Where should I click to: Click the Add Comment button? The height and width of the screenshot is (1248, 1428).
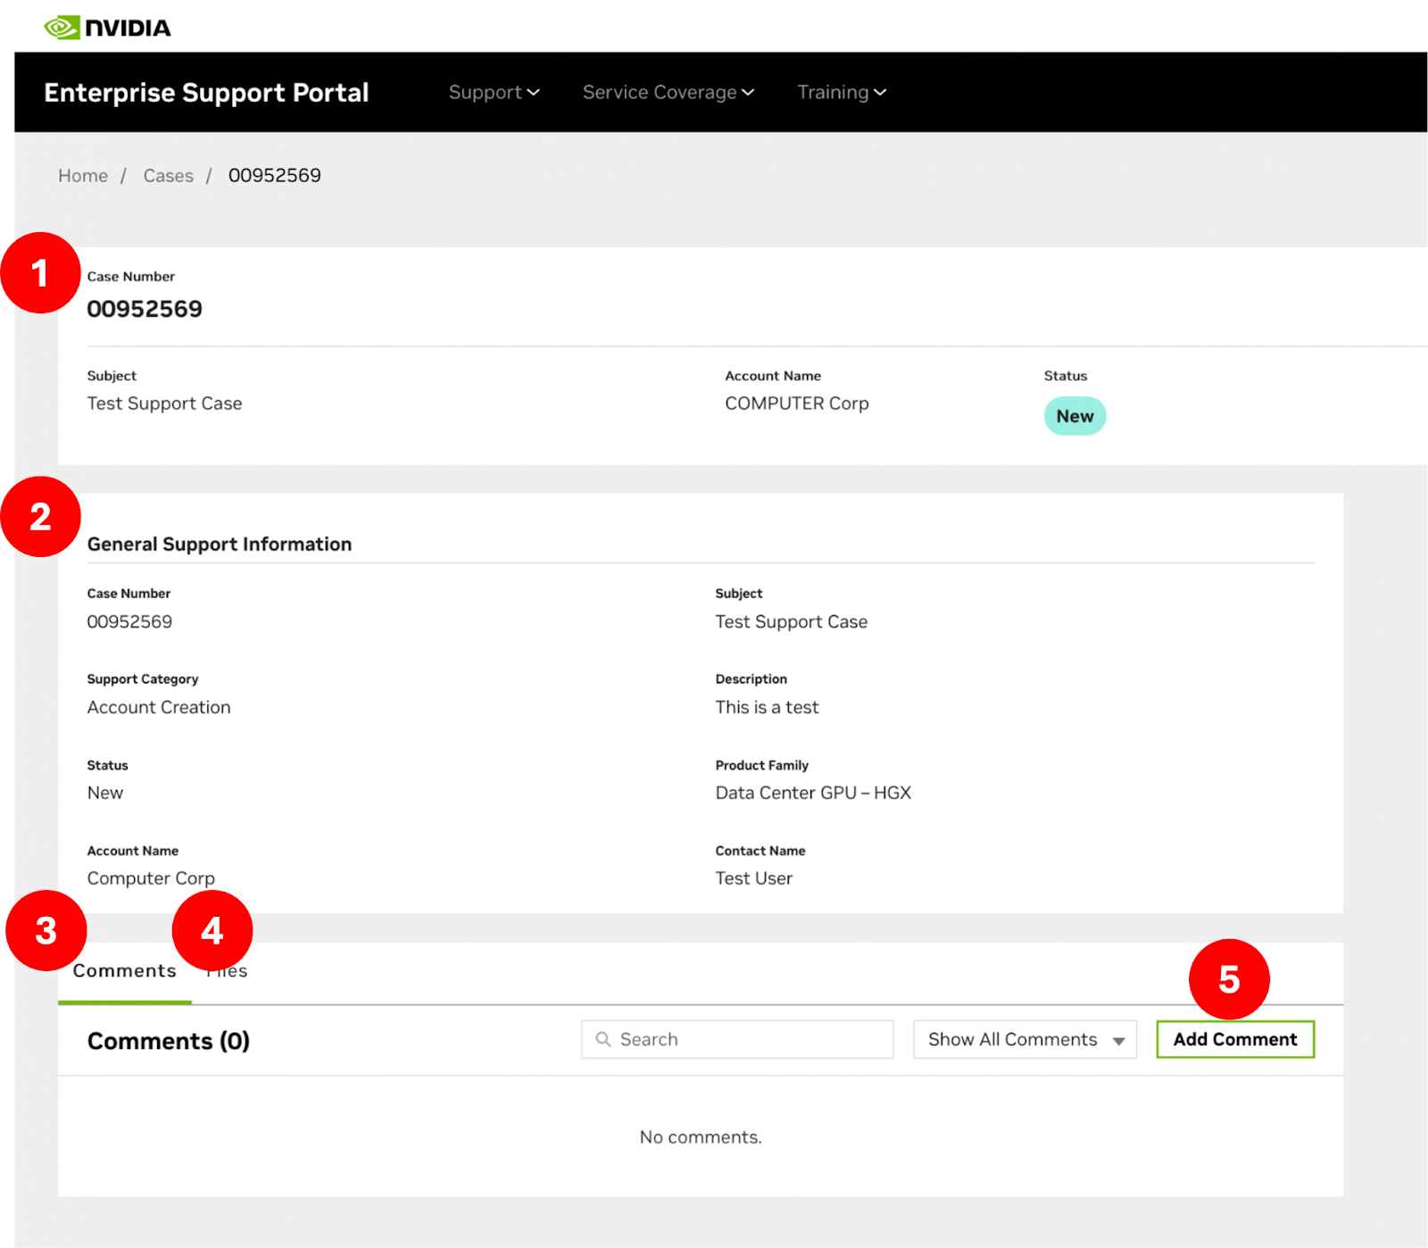click(1235, 1039)
